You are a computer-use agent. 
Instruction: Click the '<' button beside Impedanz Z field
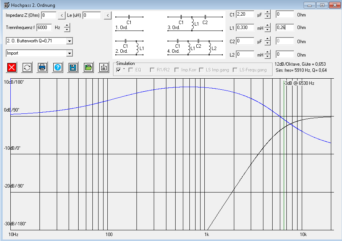62,15
